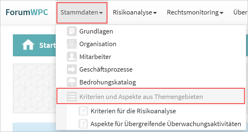The image size is (248, 132).
Task: Click the Organisation chart icon
Action: pyautogui.click(x=72, y=44)
